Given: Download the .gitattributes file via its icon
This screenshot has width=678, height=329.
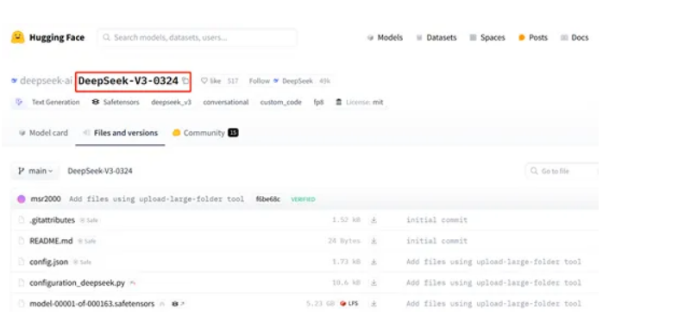Looking at the screenshot, I should coord(374,220).
